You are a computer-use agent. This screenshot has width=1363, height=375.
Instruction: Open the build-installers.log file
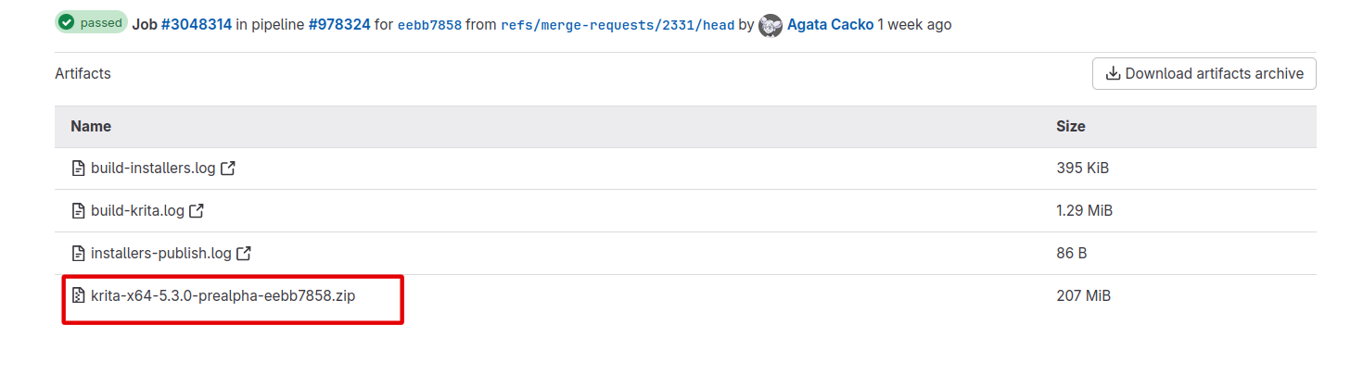(x=153, y=169)
